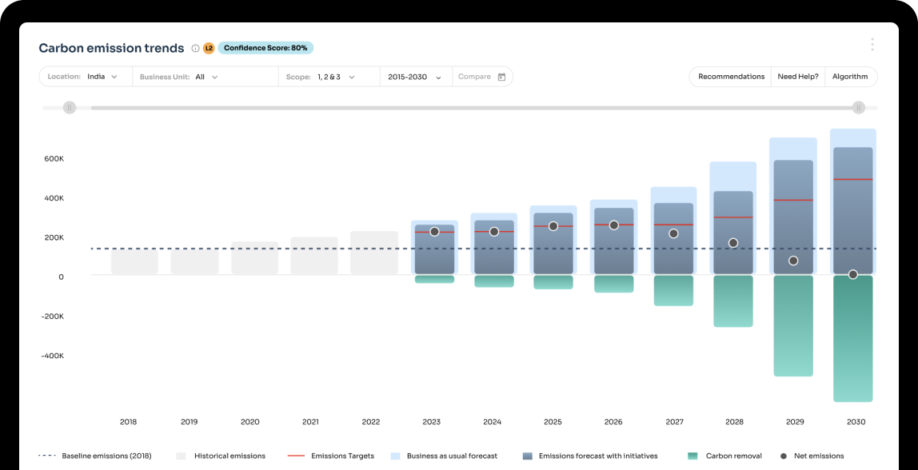
Task: Click the calendar icon in Compare button
Action: point(501,76)
